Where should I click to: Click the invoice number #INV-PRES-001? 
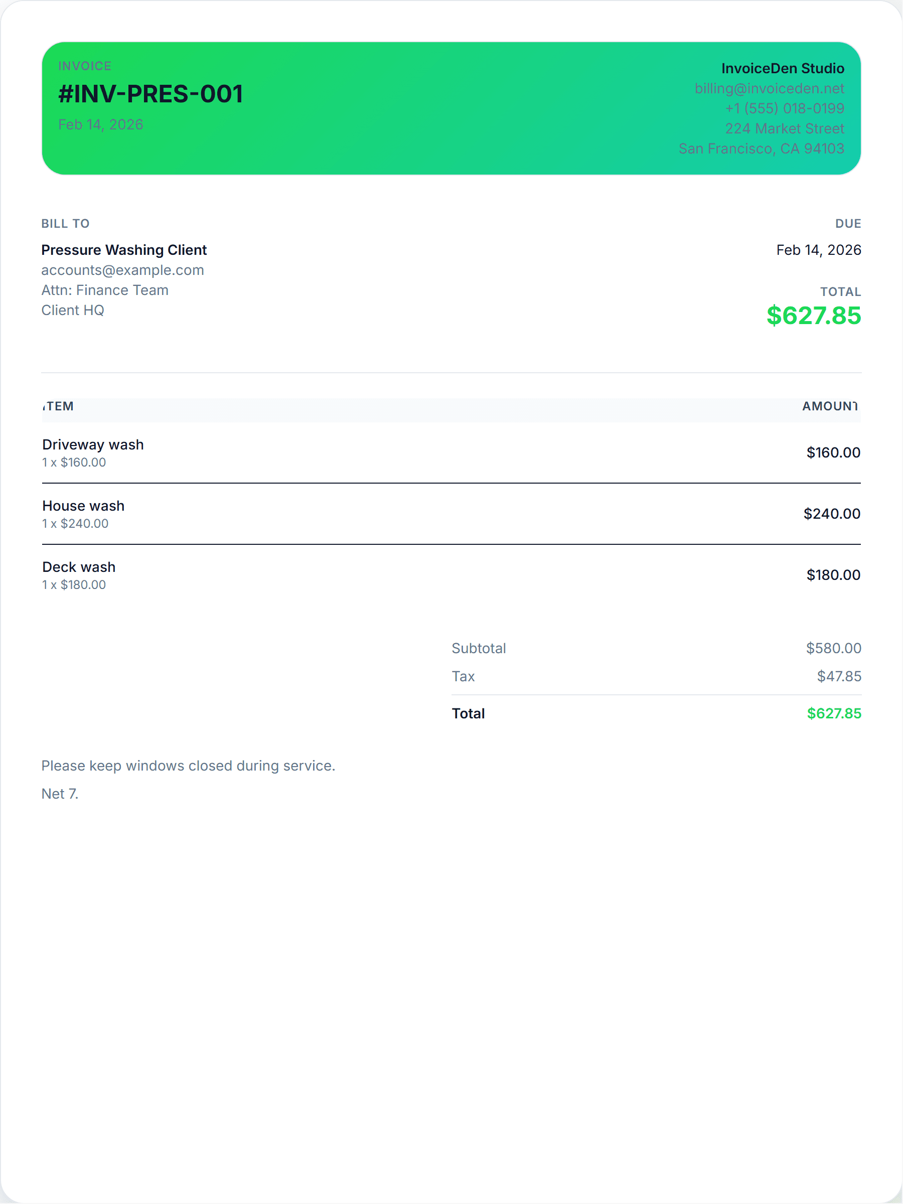coord(150,94)
